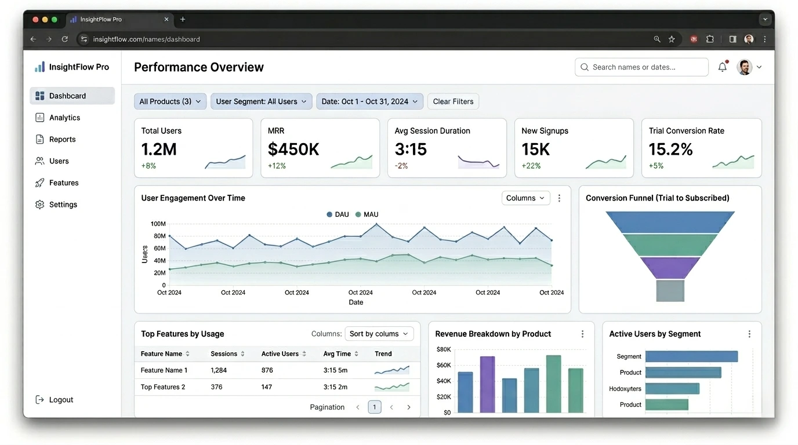Open User Engagement chart kebab menu
The image size is (798, 445).
(559, 198)
